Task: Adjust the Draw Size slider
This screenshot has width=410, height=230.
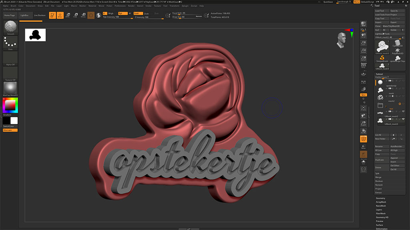Action: click(187, 17)
